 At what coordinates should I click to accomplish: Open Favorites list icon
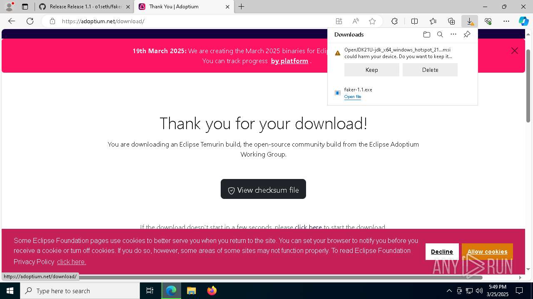[433, 21]
